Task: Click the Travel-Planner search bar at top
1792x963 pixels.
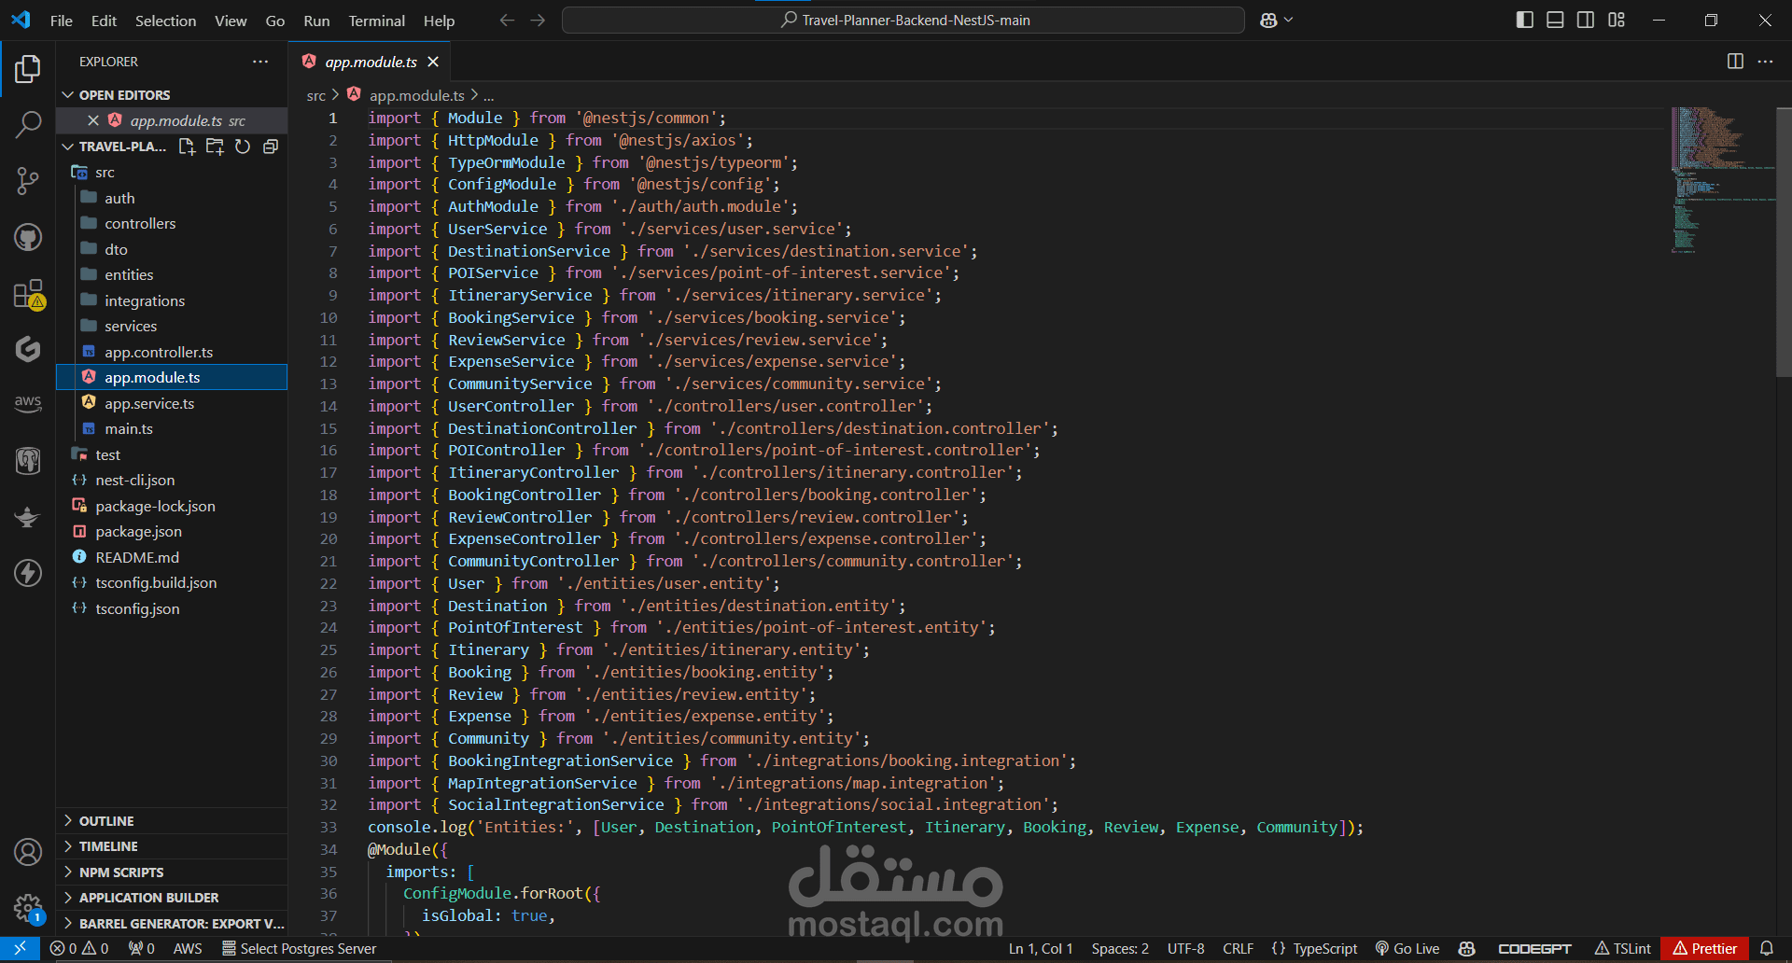Action: point(902,19)
